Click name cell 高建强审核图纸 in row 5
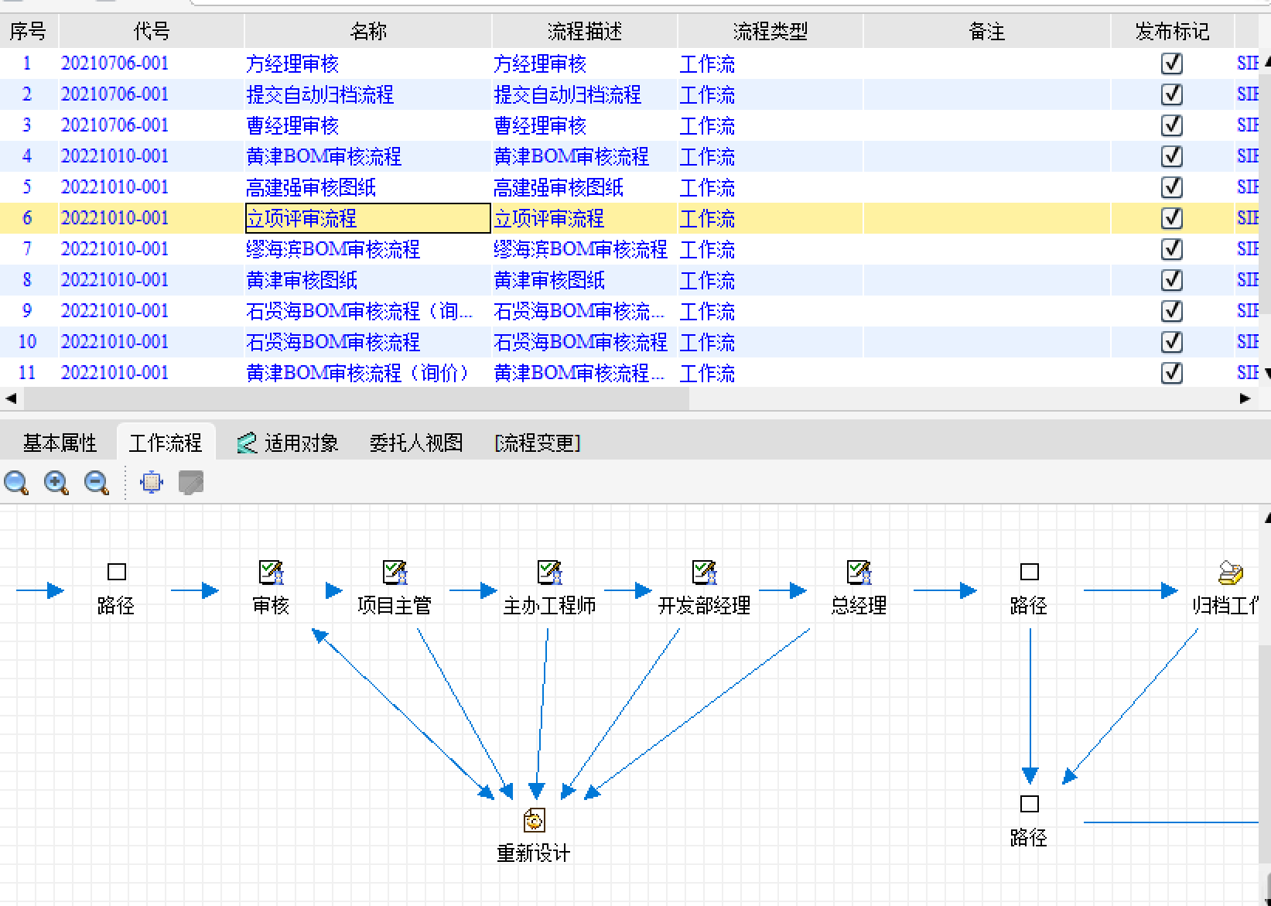The height and width of the screenshot is (906, 1271). click(368, 187)
